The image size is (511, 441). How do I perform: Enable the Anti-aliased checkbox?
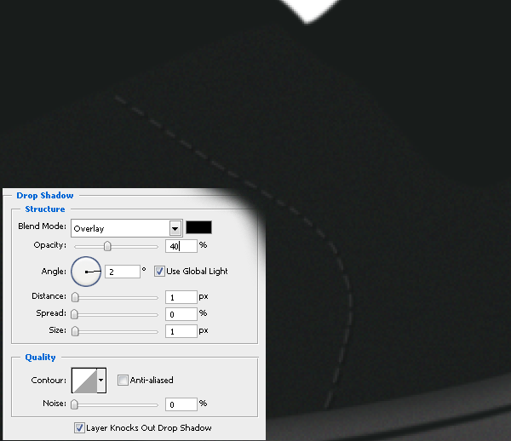123,380
